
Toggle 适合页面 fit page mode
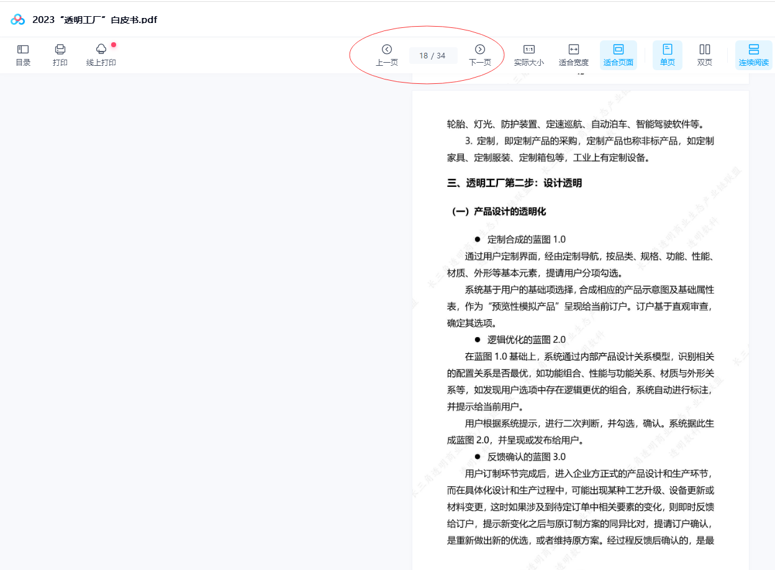click(x=618, y=55)
